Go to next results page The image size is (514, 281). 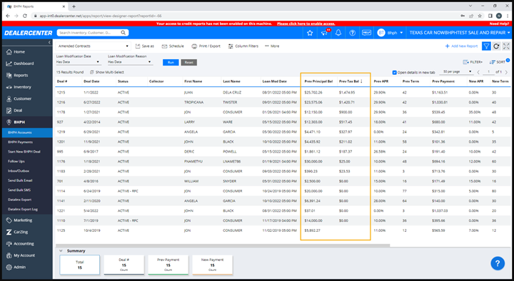tap(506, 72)
